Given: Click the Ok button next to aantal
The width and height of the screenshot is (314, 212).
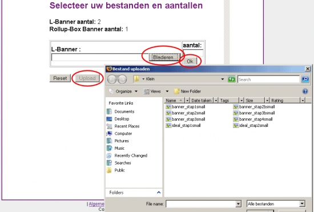Looking at the screenshot, I should click(x=190, y=61).
